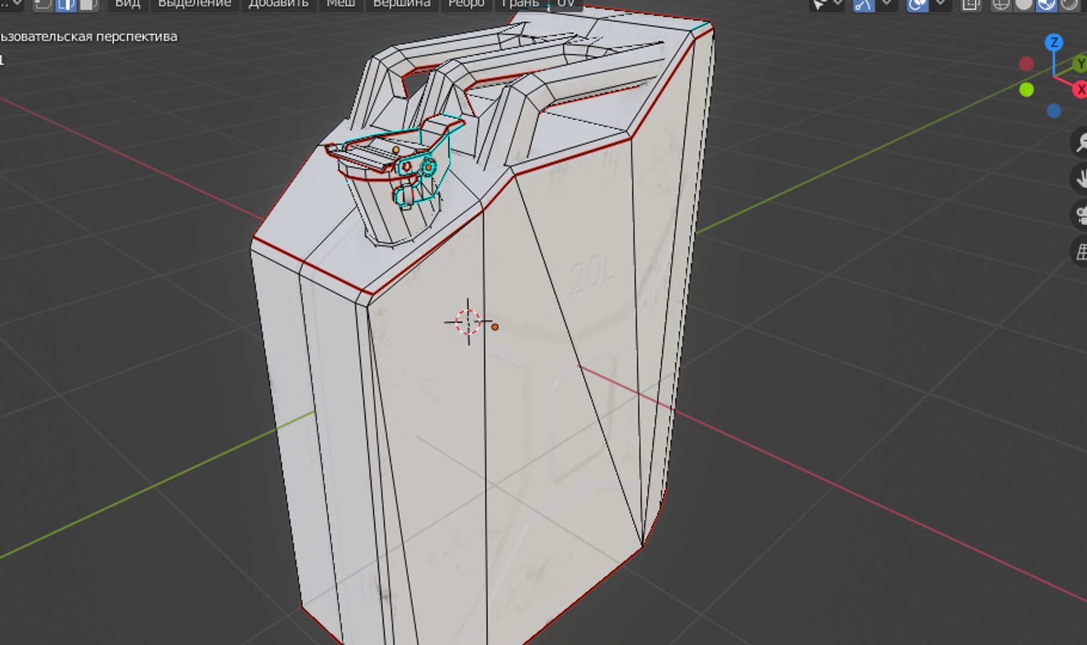Open selectability and visibility options
Screen dimensions: 1087x645
click(x=827, y=5)
